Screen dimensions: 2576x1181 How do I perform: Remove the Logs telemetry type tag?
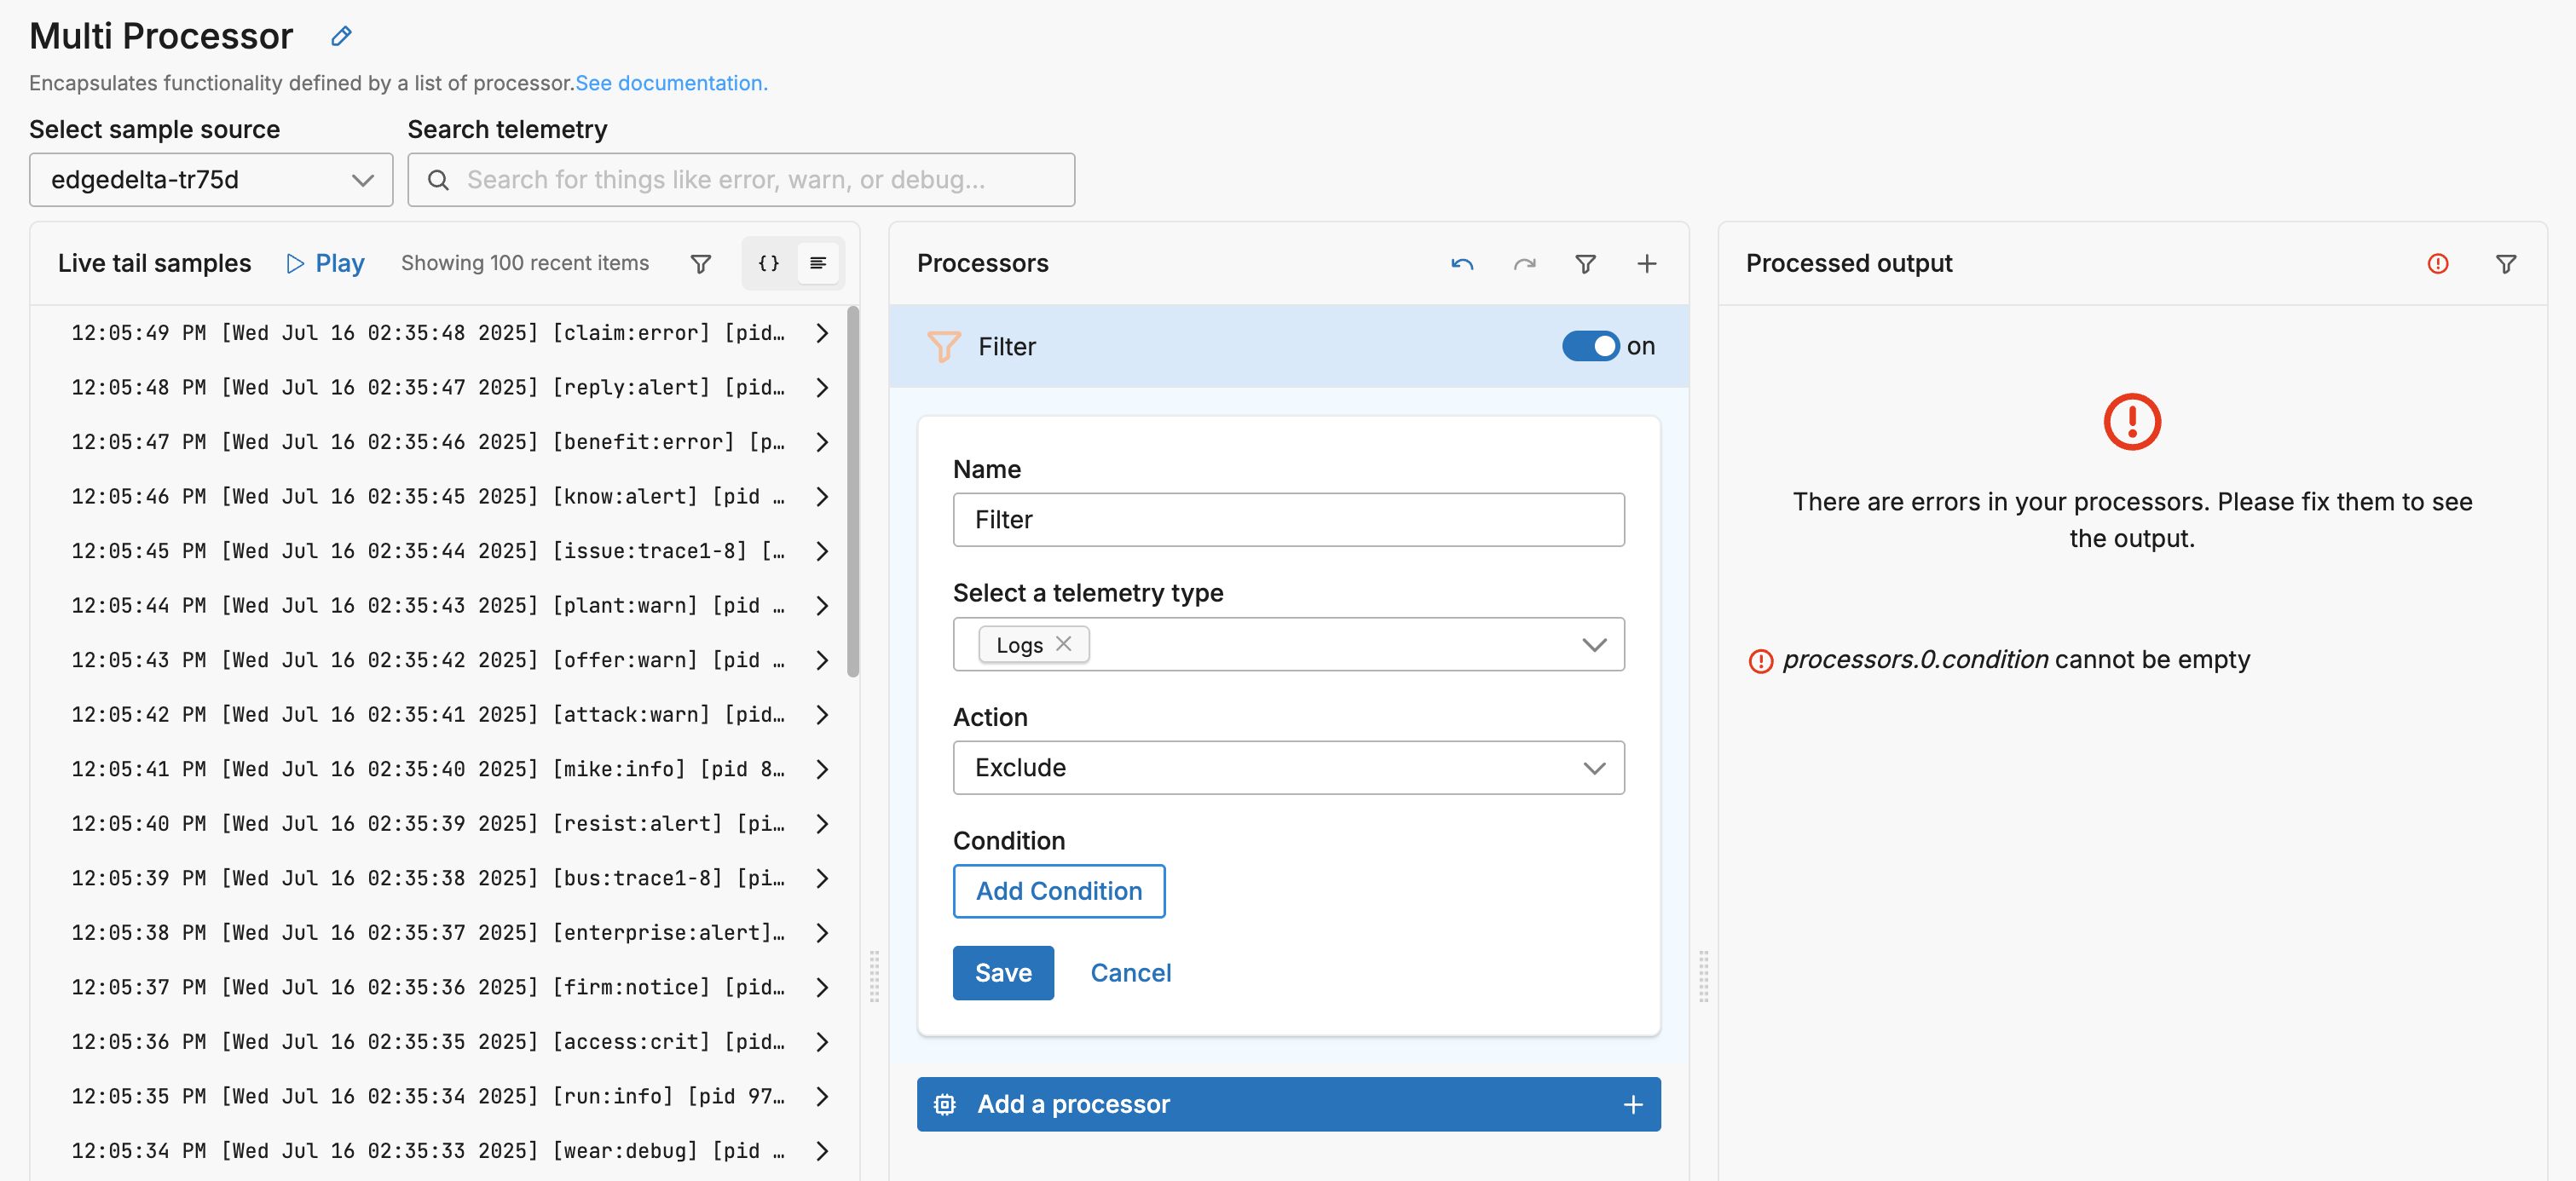[1064, 644]
